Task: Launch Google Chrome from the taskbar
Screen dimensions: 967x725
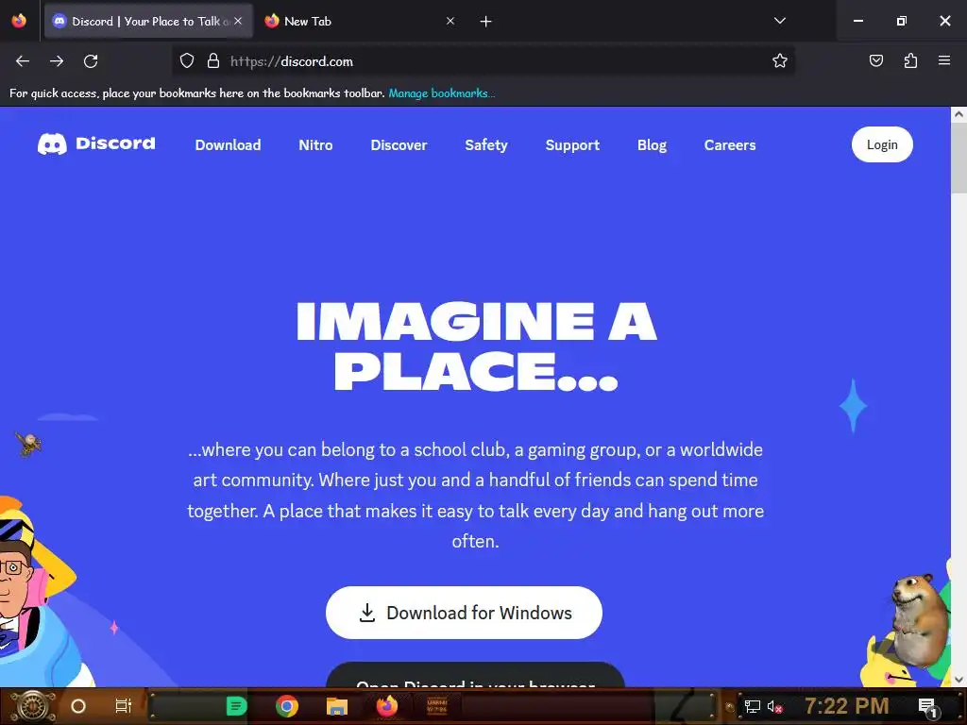Action: [287, 706]
